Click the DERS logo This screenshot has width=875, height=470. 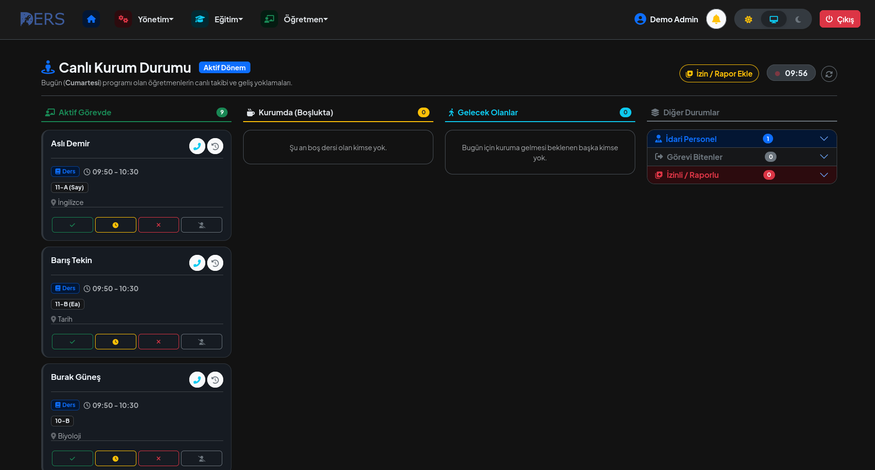point(43,19)
